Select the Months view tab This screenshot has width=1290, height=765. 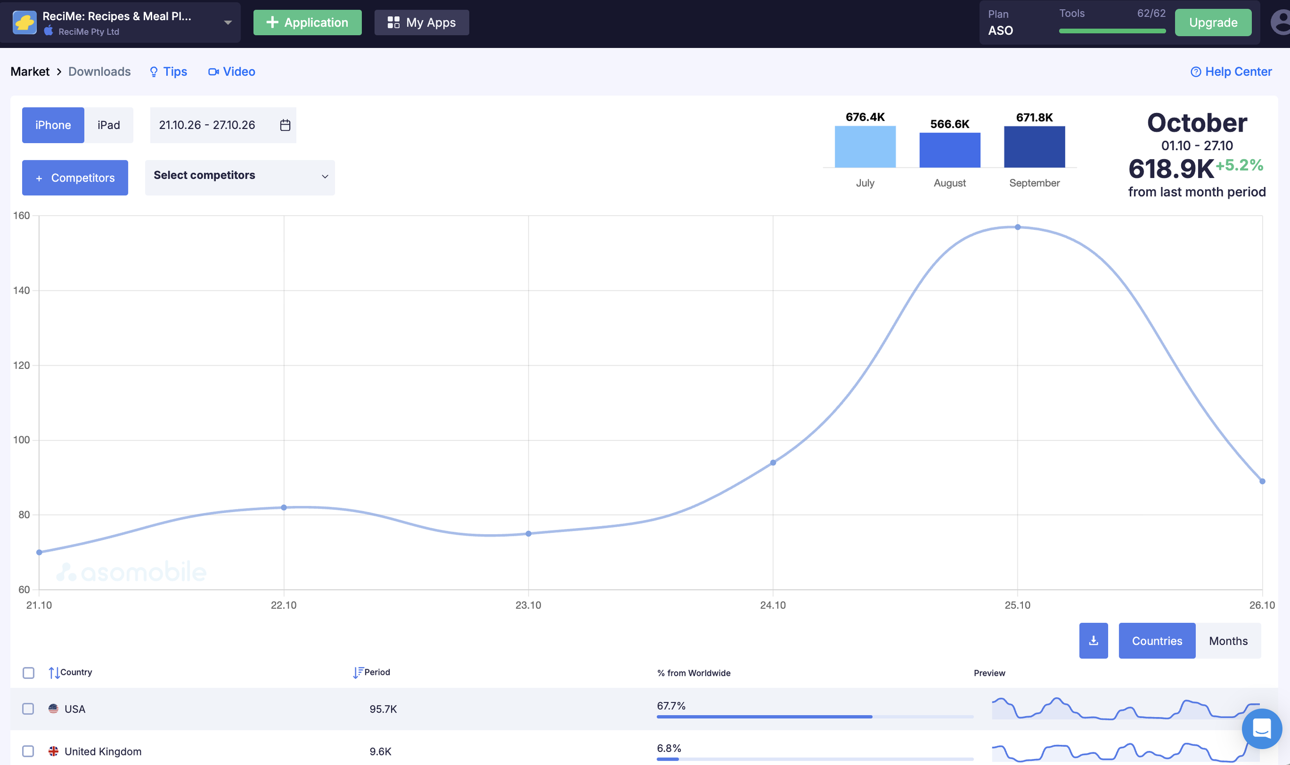pos(1228,641)
